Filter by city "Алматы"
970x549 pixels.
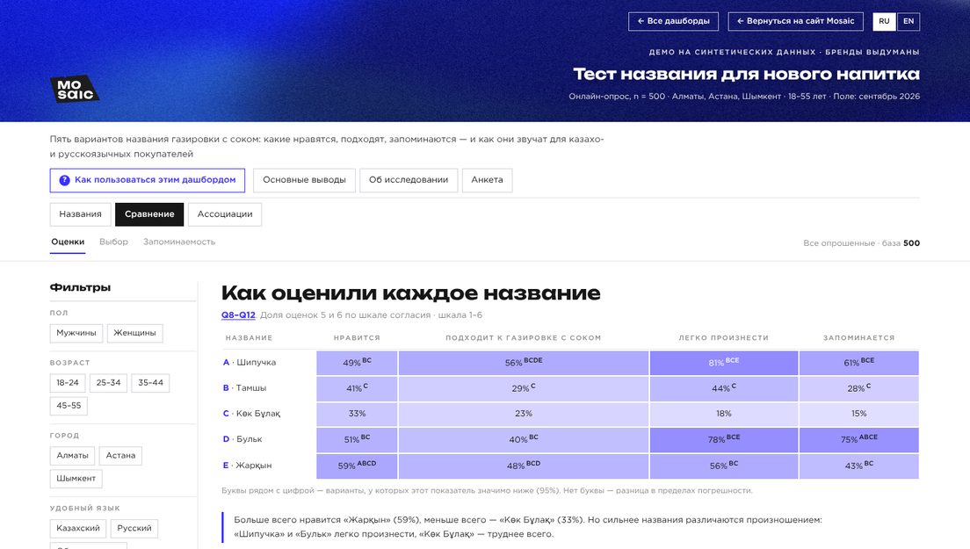[x=72, y=456]
